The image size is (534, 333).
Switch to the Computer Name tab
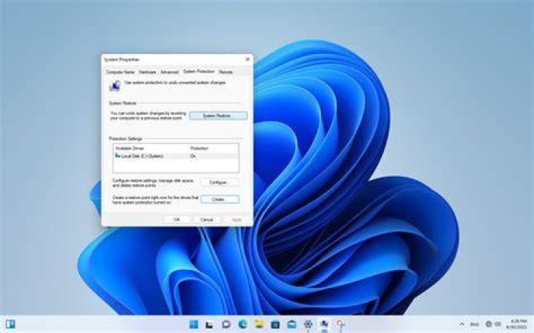pos(120,72)
